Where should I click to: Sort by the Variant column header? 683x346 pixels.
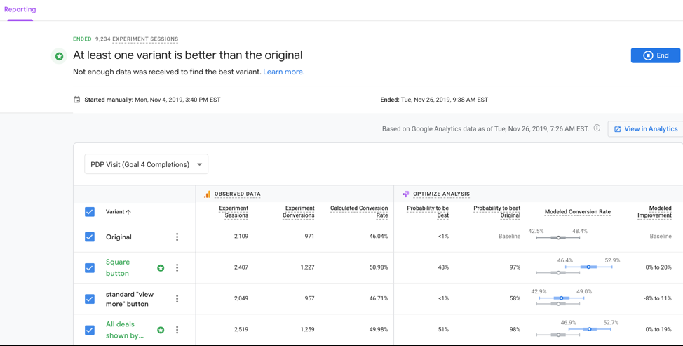pyautogui.click(x=118, y=212)
